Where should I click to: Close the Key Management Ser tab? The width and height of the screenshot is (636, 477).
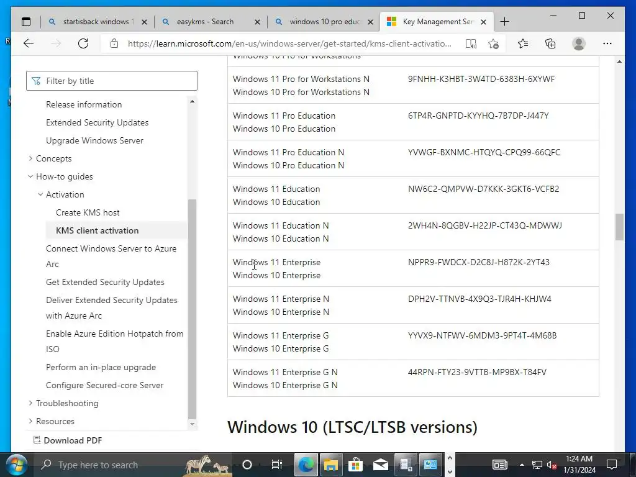(483, 22)
